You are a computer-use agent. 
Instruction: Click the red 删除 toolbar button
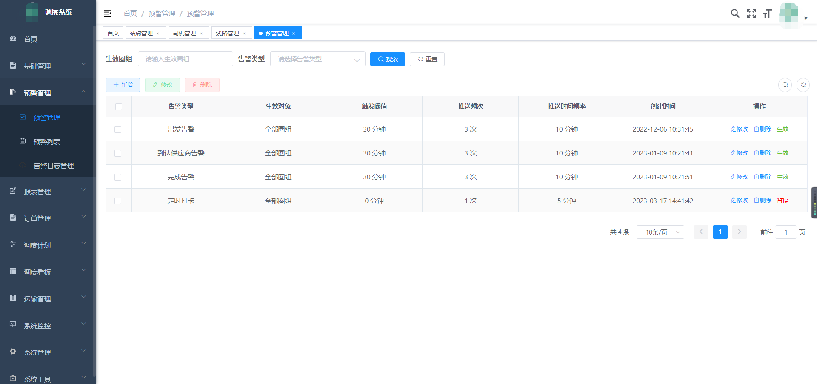click(x=202, y=85)
